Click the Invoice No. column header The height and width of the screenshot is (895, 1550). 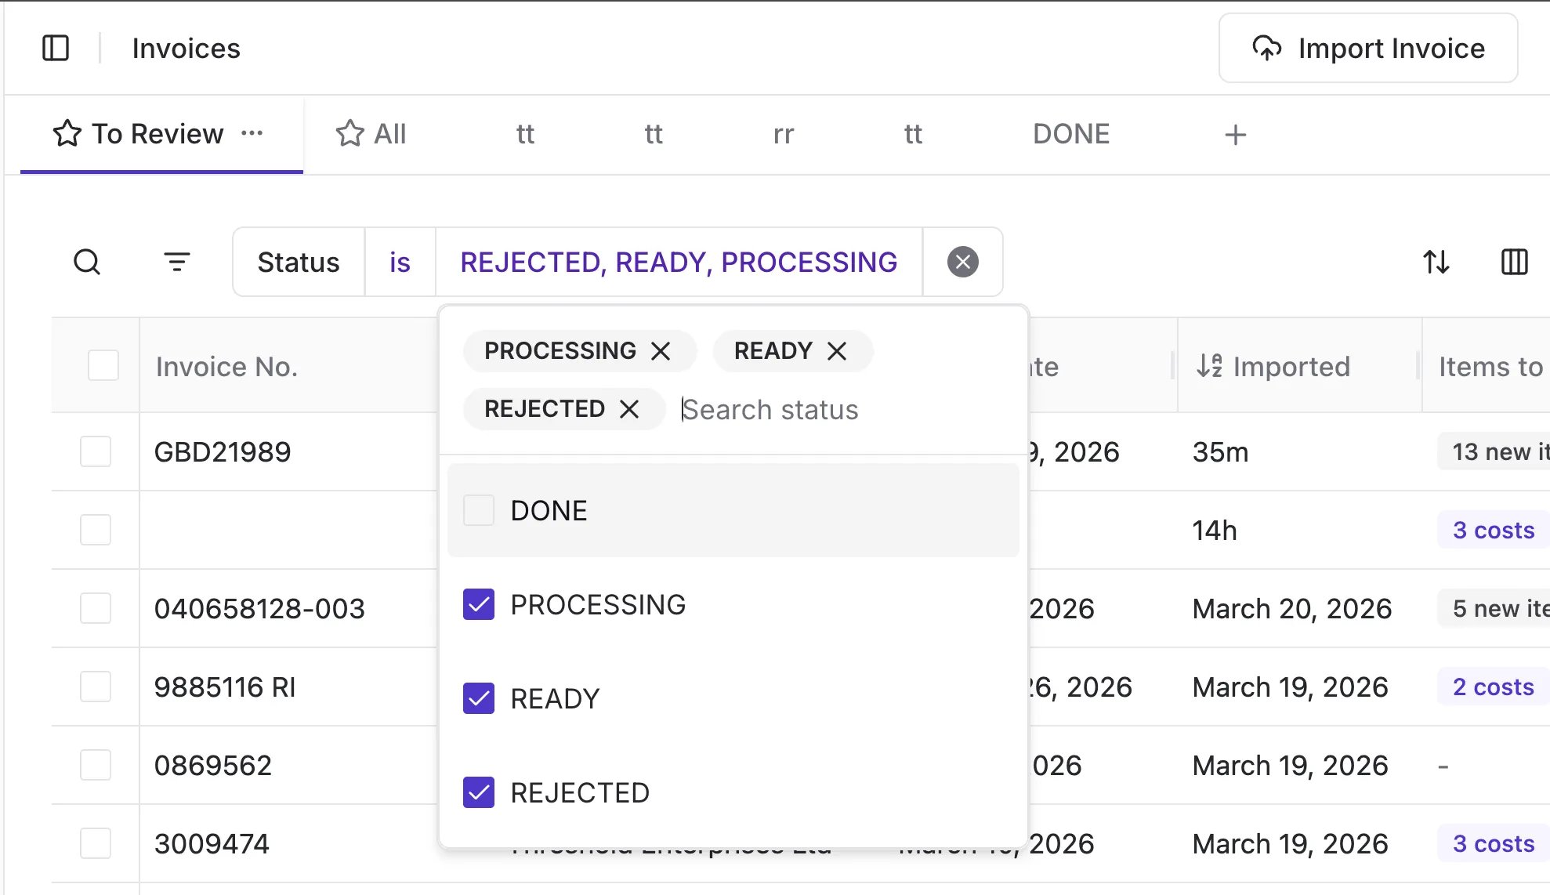coord(226,366)
